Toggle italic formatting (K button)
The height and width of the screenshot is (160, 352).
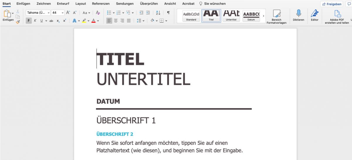[35, 20]
